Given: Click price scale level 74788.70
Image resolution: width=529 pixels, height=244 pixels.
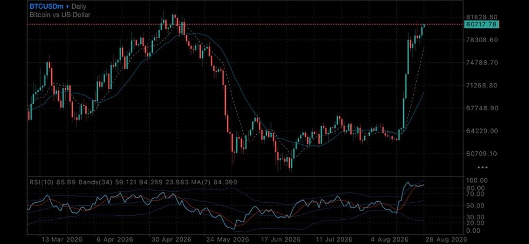Looking at the screenshot, I should [482, 63].
